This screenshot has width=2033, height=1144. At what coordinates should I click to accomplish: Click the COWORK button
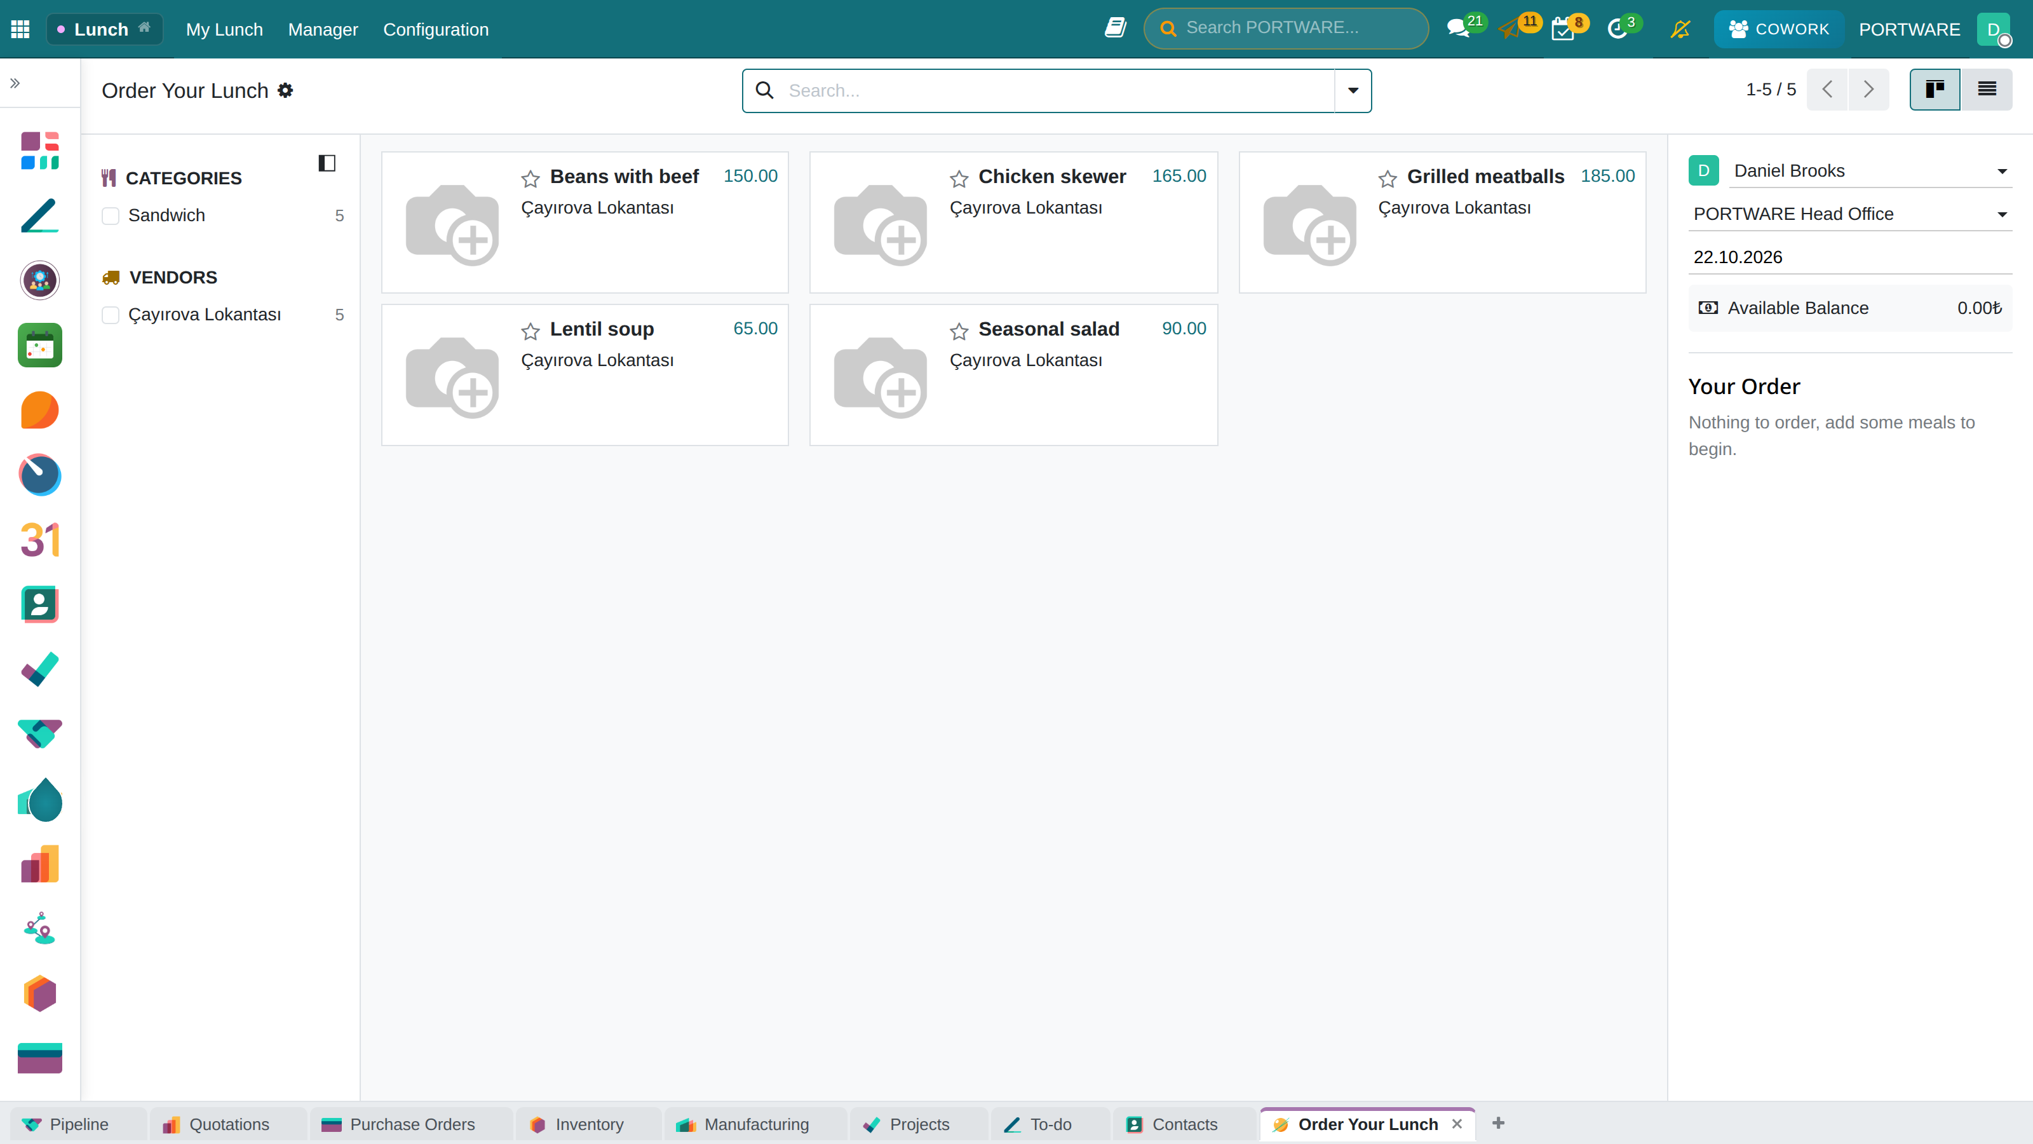1779,29
